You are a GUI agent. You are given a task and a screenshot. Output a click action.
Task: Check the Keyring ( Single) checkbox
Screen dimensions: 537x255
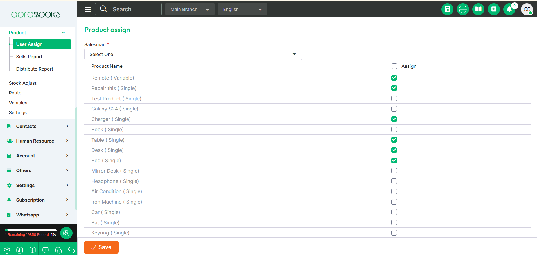tap(394, 233)
